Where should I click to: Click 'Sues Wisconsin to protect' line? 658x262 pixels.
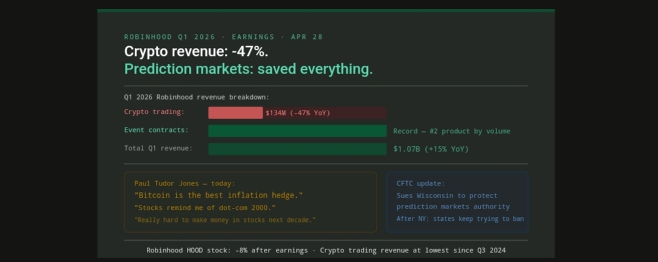(447, 196)
